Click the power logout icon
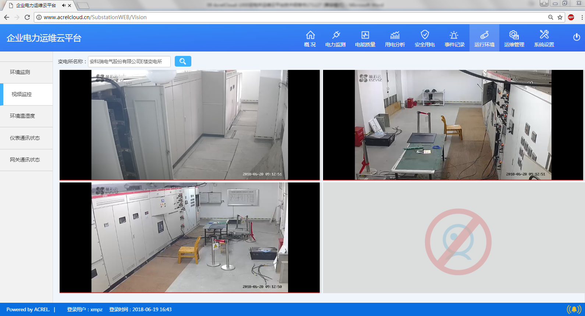 click(x=577, y=37)
